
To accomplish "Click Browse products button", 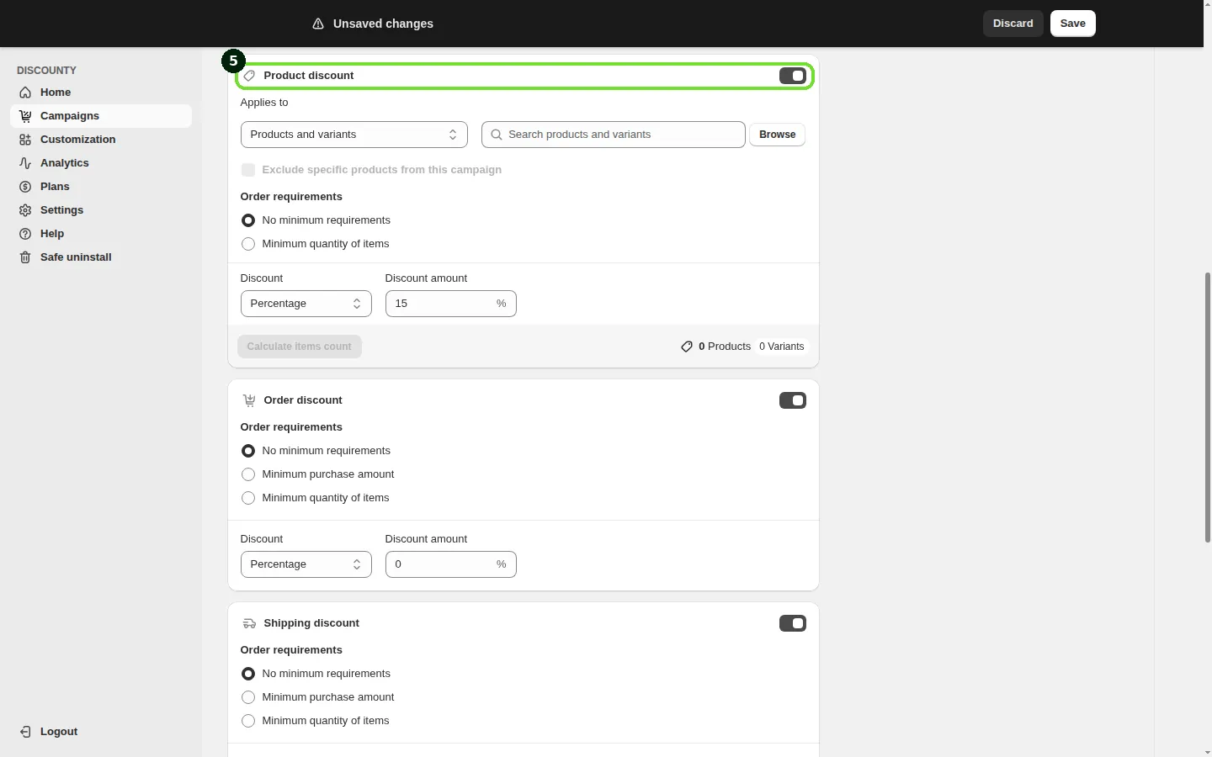I will pos(778,135).
